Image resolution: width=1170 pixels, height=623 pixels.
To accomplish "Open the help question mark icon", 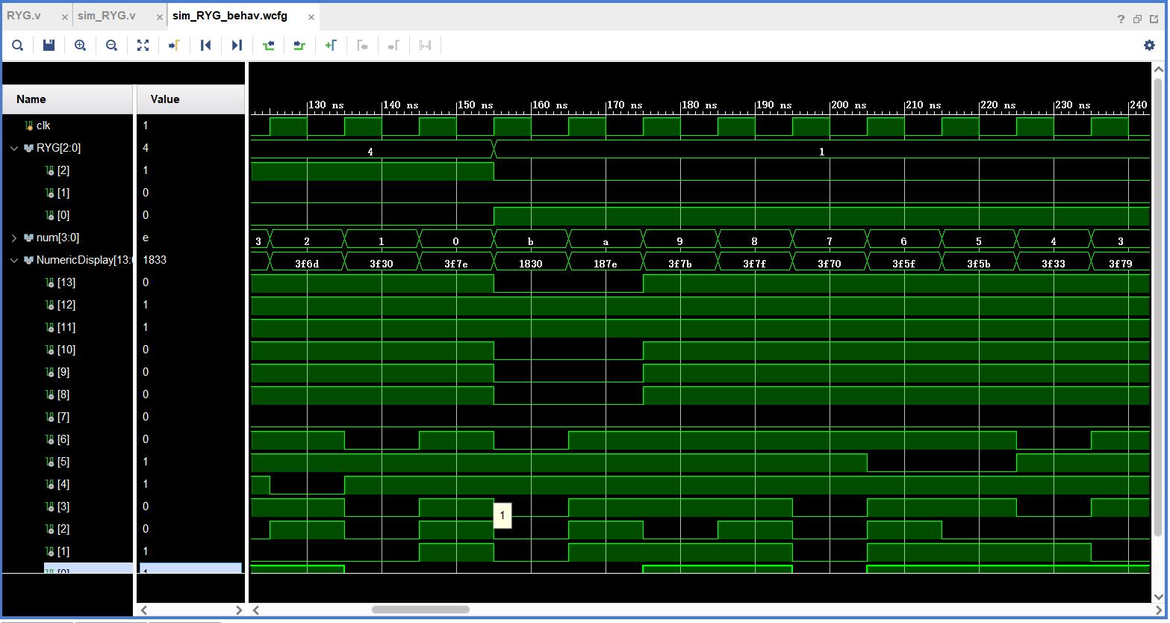I will (1121, 19).
